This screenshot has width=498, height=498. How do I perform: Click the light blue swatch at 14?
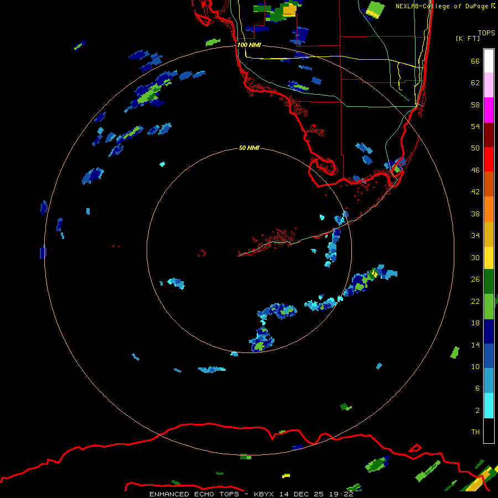pos(489,381)
